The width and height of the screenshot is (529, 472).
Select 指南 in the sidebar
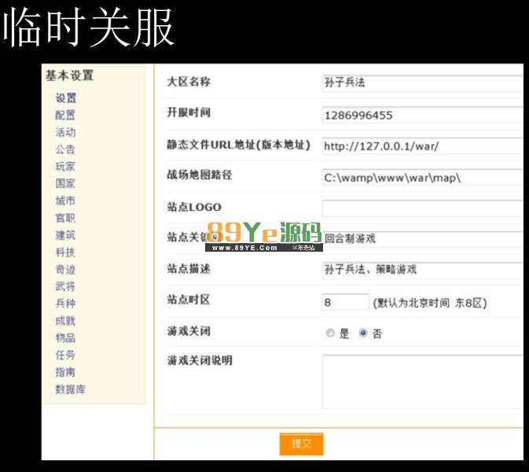click(65, 372)
